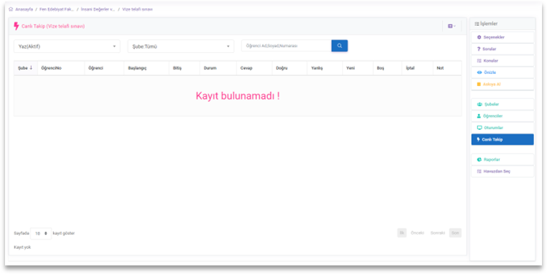The image size is (547, 274).
Task: Click the Askıya Al button
Action: tap(502, 85)
